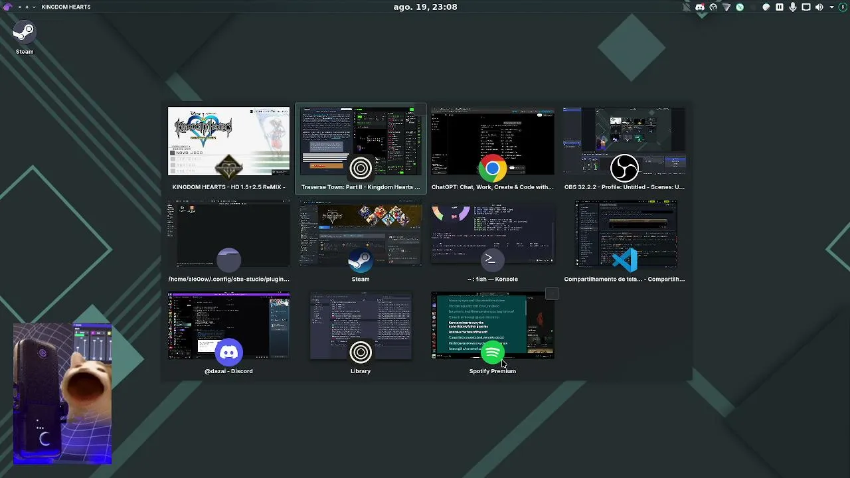
Task: Open the Discord tray icon in the top panel
Action: coord(700,7)
